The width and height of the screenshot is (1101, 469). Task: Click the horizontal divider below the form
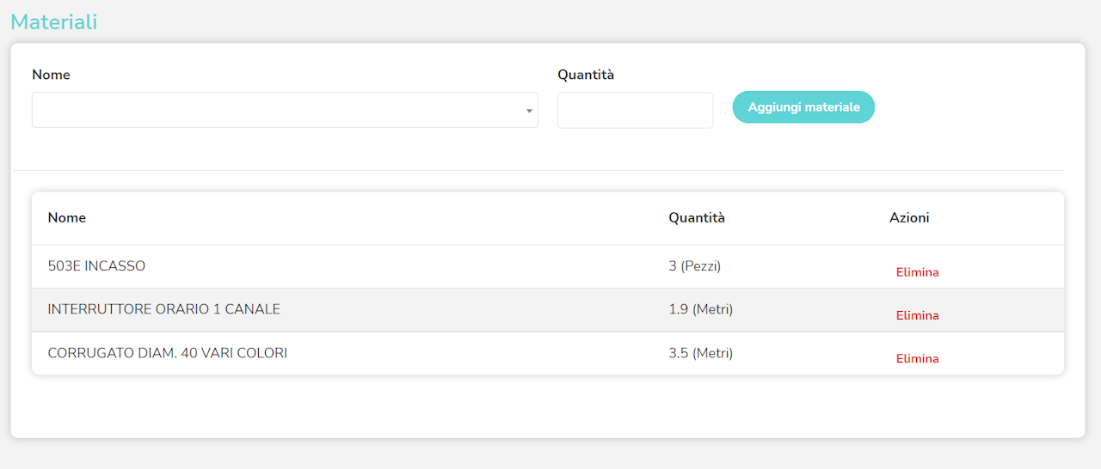pos(538,170)
